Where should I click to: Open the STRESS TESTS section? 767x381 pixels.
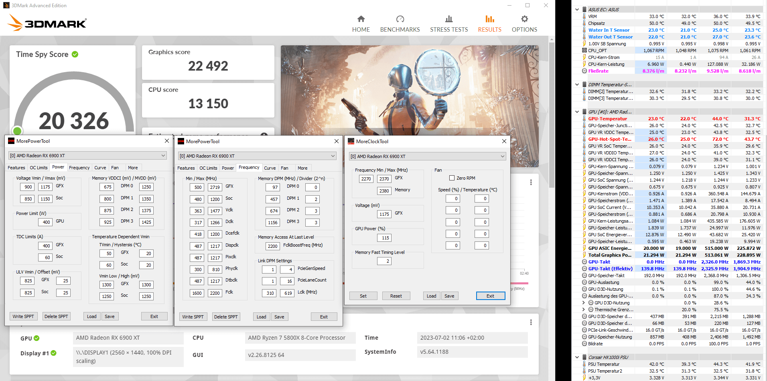pyautogui.click(x=449, y=24)
